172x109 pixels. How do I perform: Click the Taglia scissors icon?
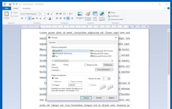(12, 13)
